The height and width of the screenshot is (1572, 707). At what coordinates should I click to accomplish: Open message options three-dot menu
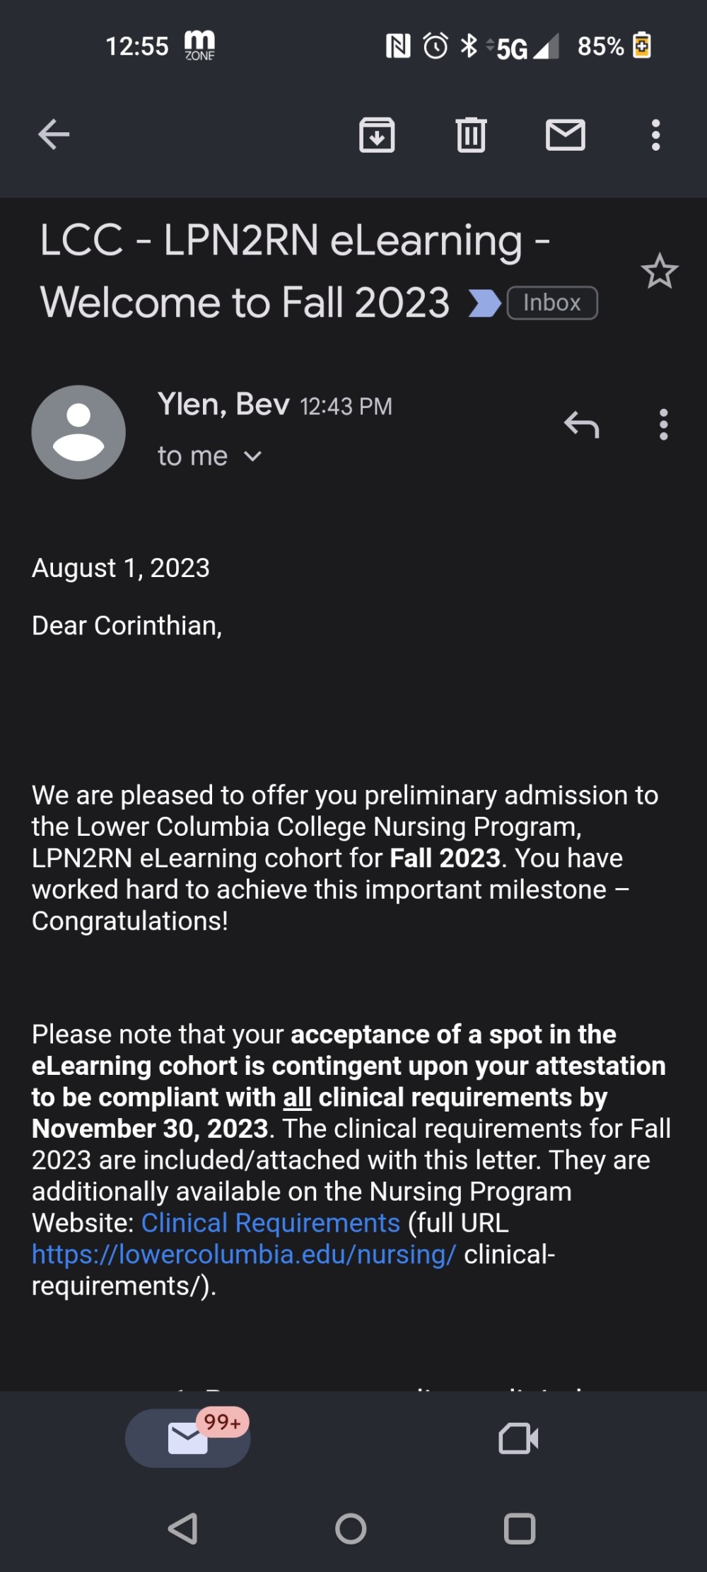[663, 424]
